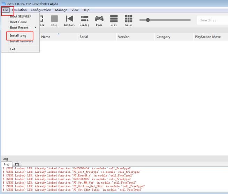Open Pads controller settings

pyautogui.click(x=99, y=21)
